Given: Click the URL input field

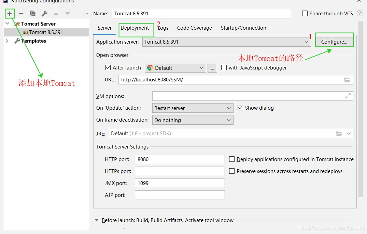Looking at the screenshot, I should pyautogui.click(x=236, y=80).
